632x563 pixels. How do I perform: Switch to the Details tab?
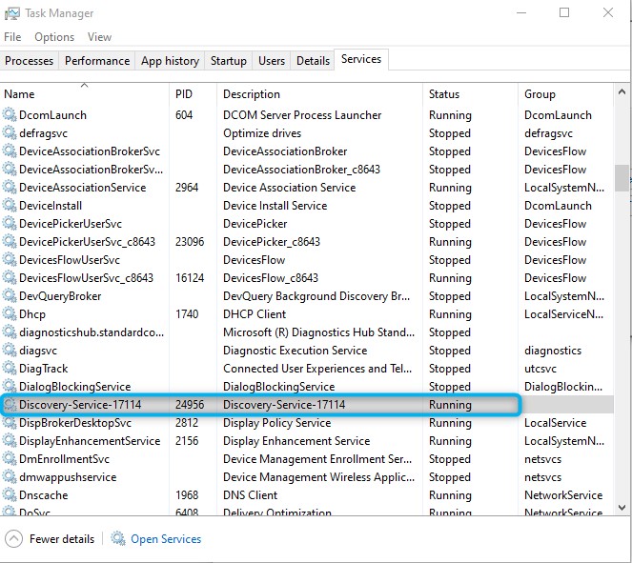point(314,61)
